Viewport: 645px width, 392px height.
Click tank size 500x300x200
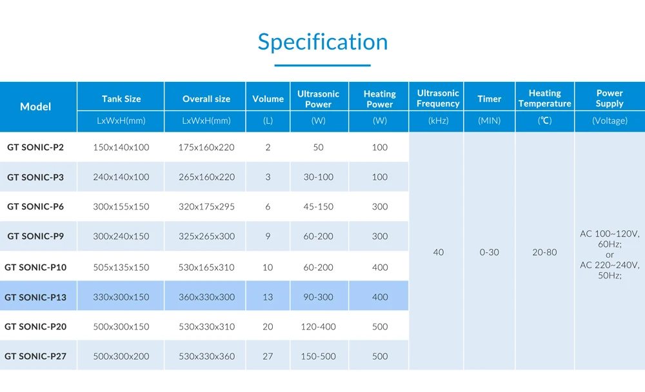click(121, 356)
